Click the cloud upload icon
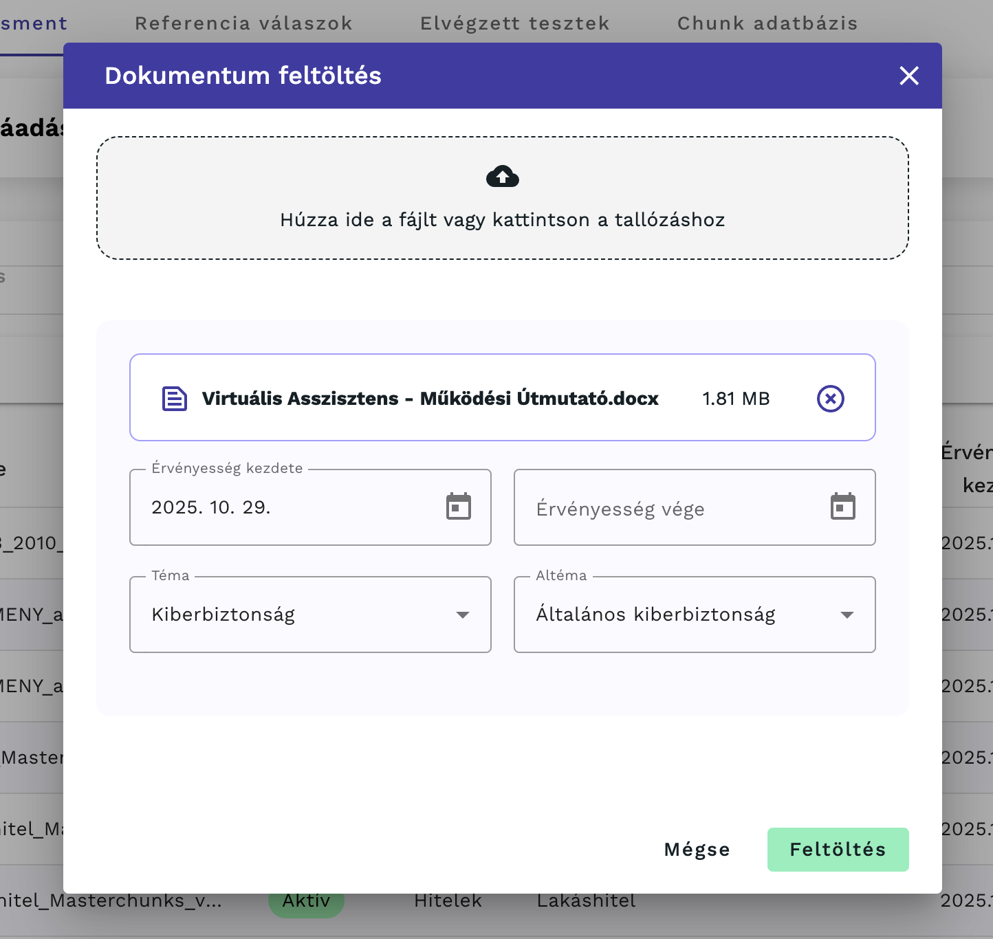 (x=502, y=177)
